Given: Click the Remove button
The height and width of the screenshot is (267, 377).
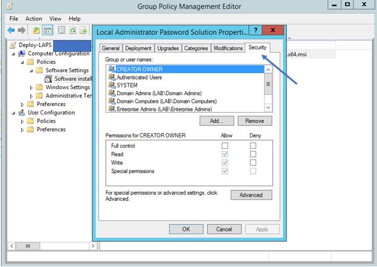Looking at the screenshot, I should coord(255,121).
